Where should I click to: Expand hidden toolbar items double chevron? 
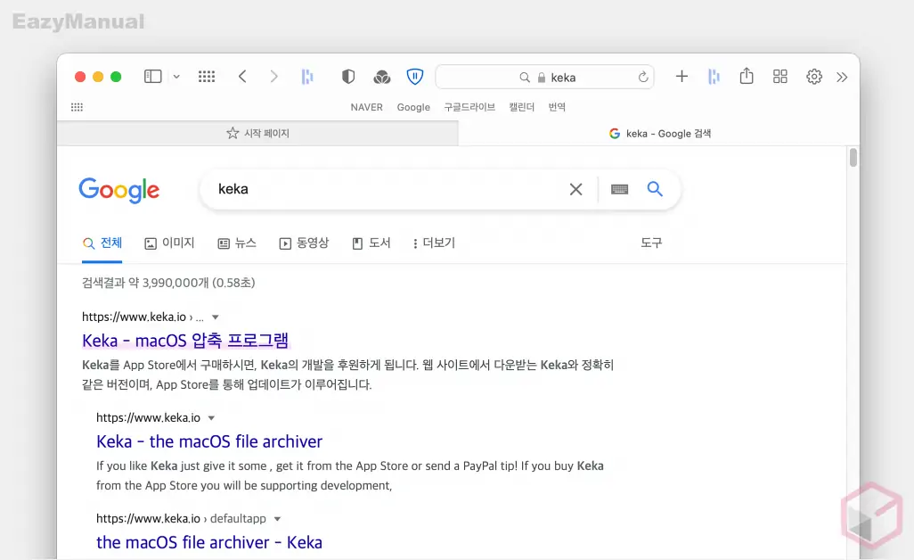tap(842, 77)
